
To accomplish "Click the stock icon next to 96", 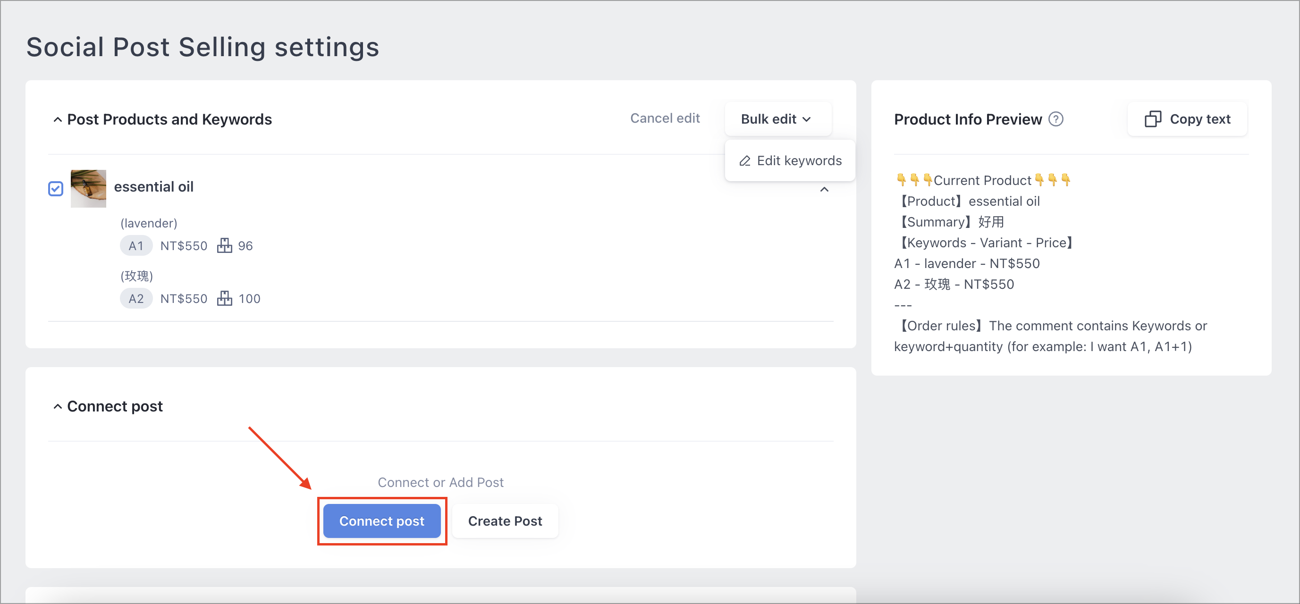I will pos(224,245).
